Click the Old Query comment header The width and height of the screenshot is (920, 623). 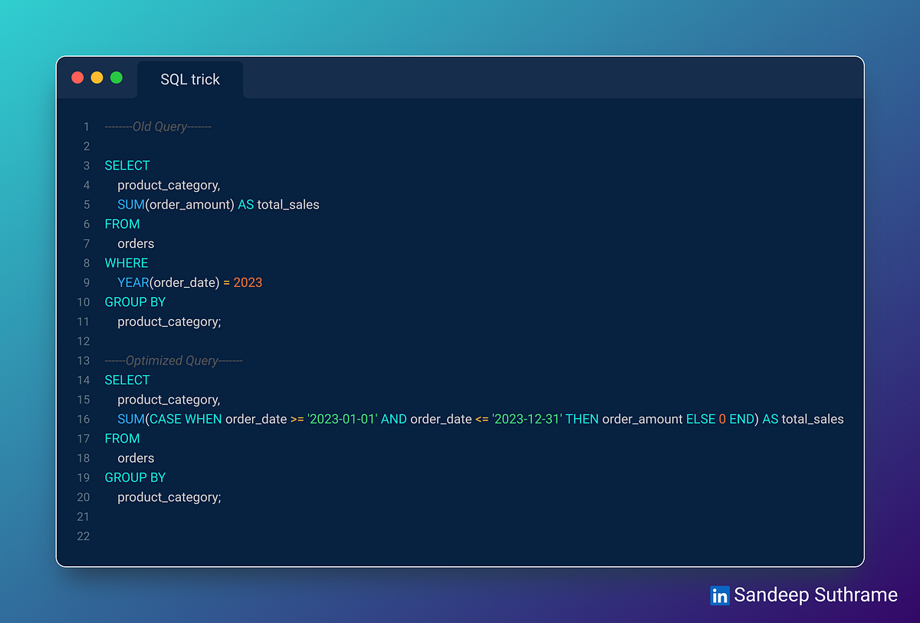click(x=158, y=126)
